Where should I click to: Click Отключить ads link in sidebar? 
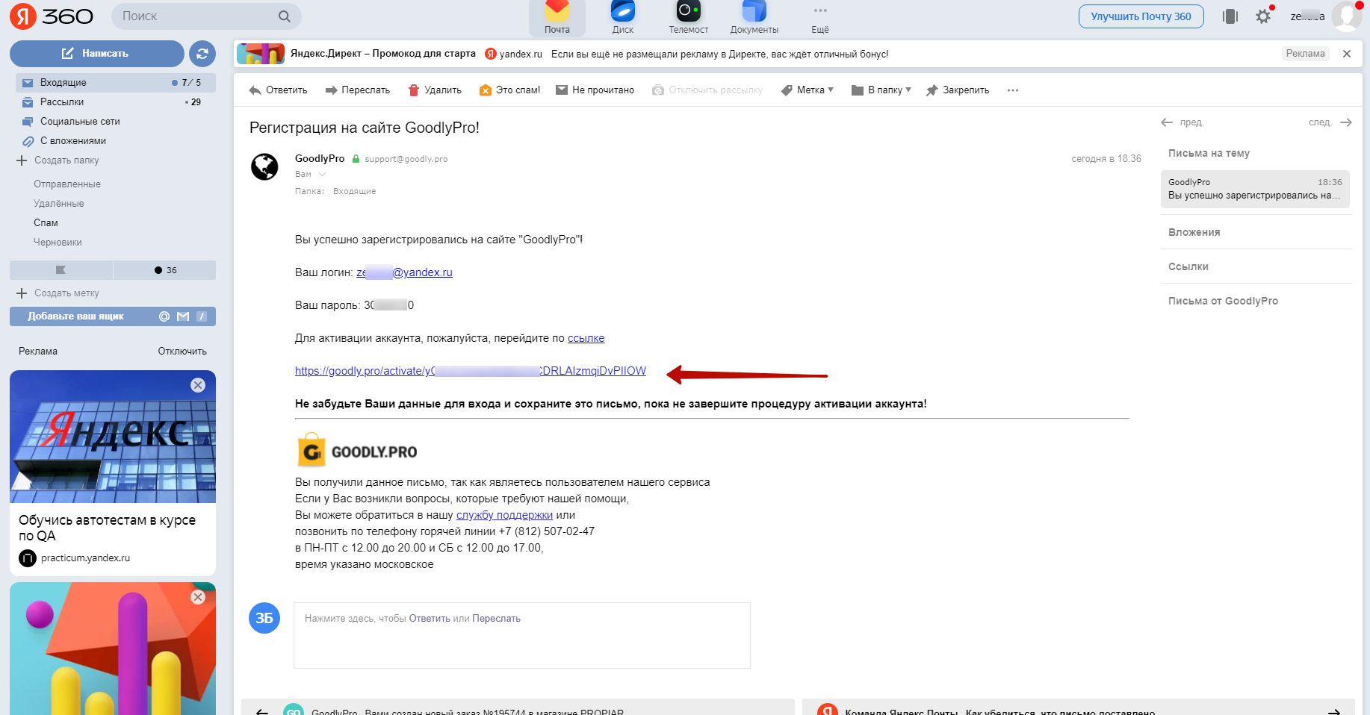tap(182, 352)
